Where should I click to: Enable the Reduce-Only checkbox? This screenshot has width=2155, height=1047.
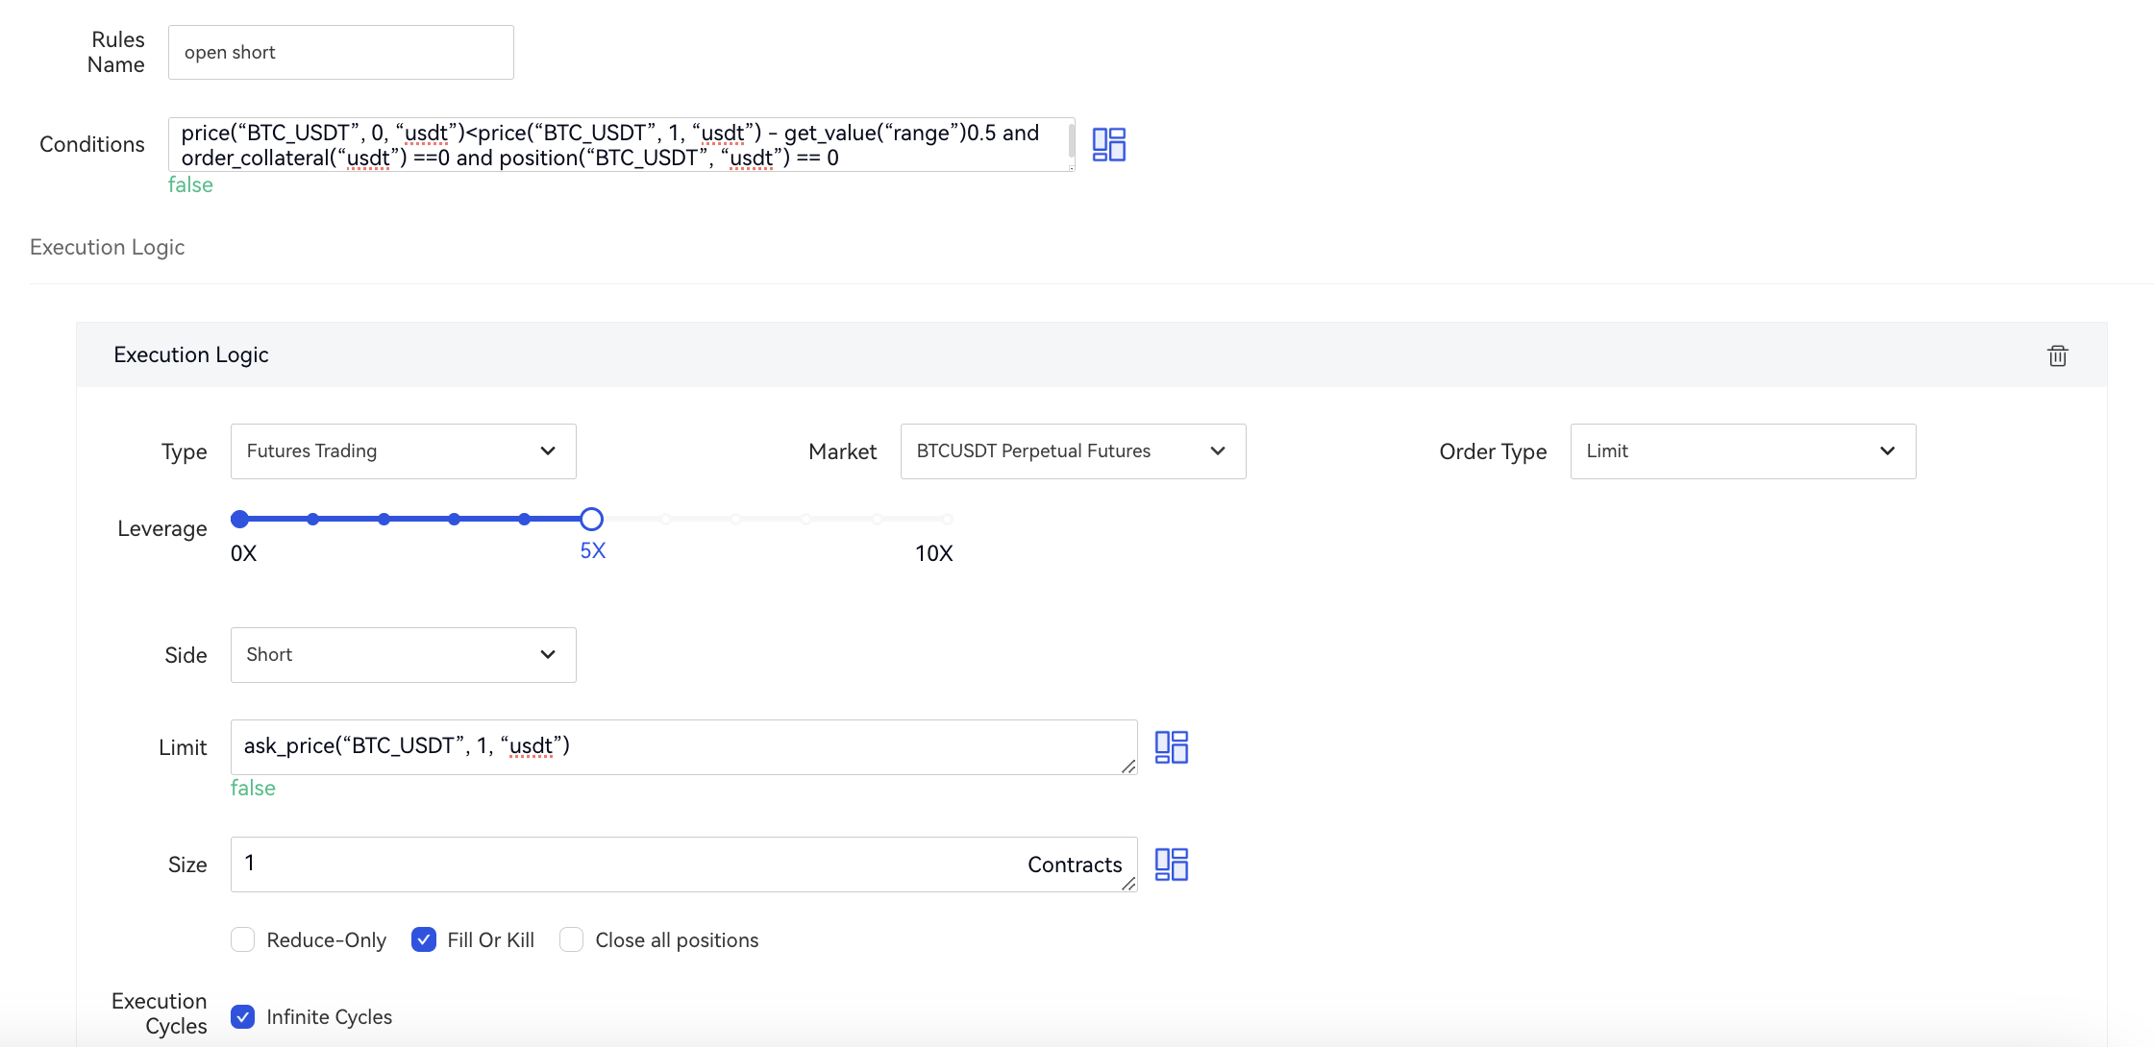tap(243, 939)
